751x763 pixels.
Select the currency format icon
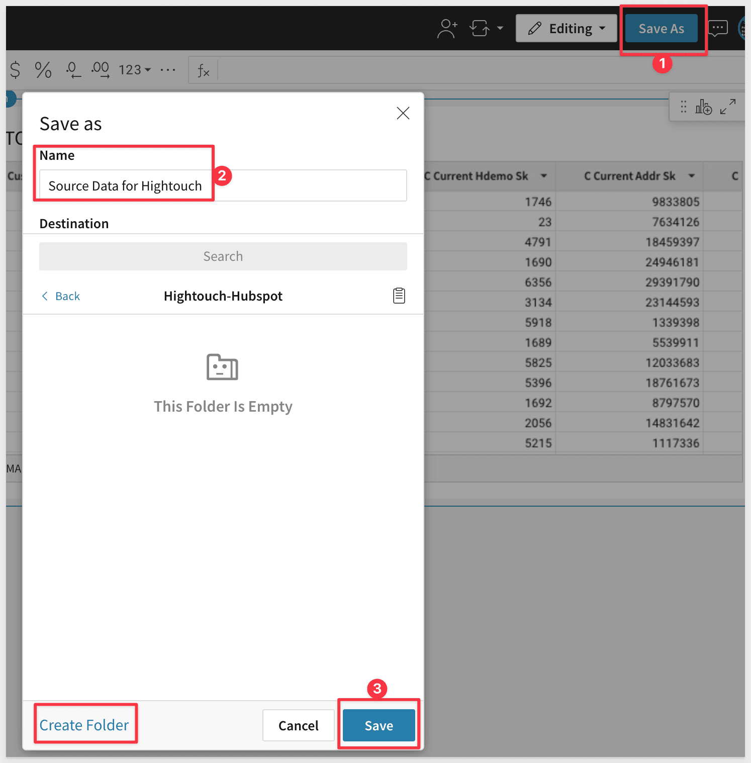click(15, 70)
